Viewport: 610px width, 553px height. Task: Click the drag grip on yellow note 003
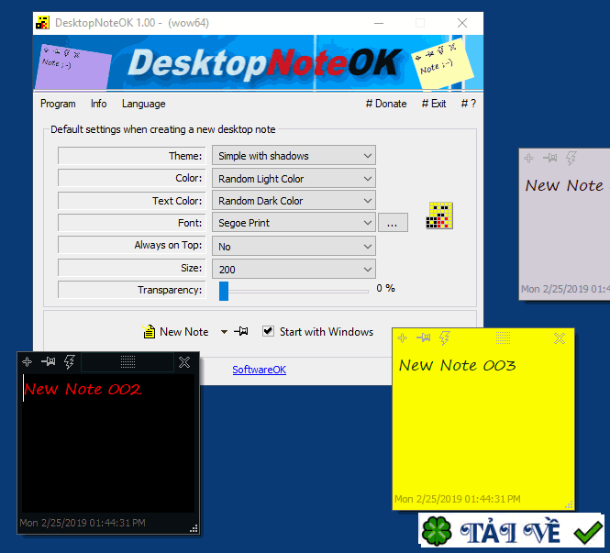[503, 337]
